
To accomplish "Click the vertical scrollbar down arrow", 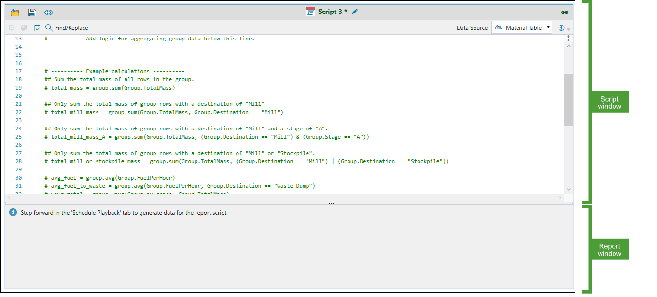I will [x=568, y=190].
